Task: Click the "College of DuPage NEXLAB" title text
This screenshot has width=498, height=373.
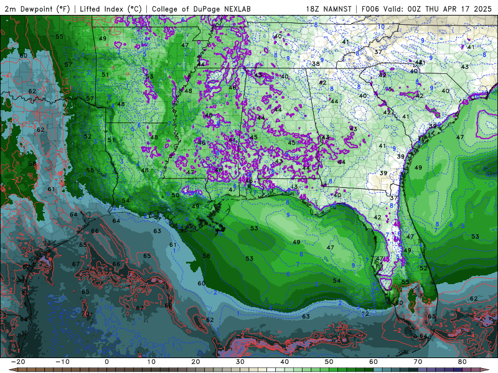Action: (x=201, y=9)
